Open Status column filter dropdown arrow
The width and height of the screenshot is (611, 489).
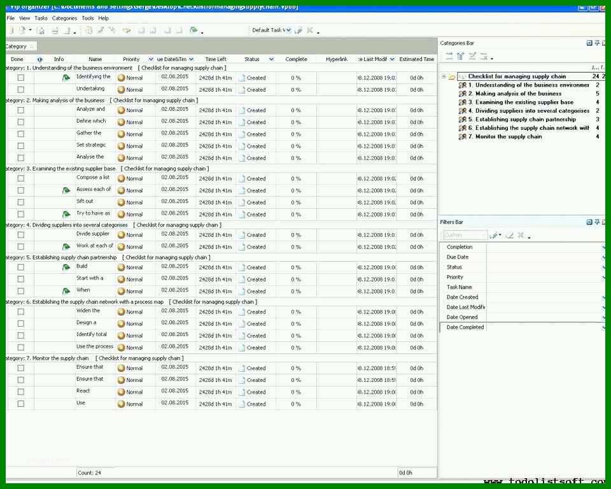coord(272,59)
